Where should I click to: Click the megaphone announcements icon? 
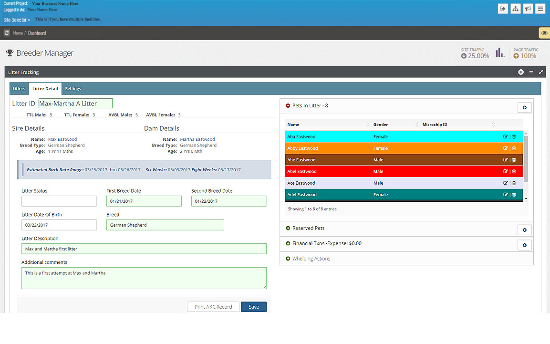pyautogui.click(x=528, y=9)
